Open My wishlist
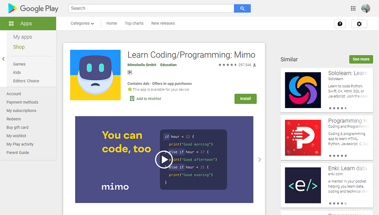Viewport: 379px width, 215px height. pos(16,136)
